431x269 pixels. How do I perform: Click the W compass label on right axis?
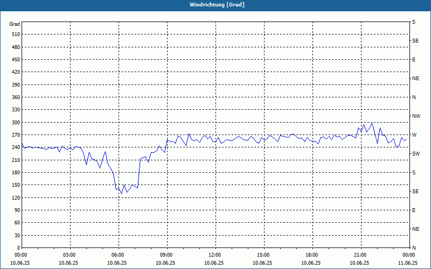click(x=414, y=135)
